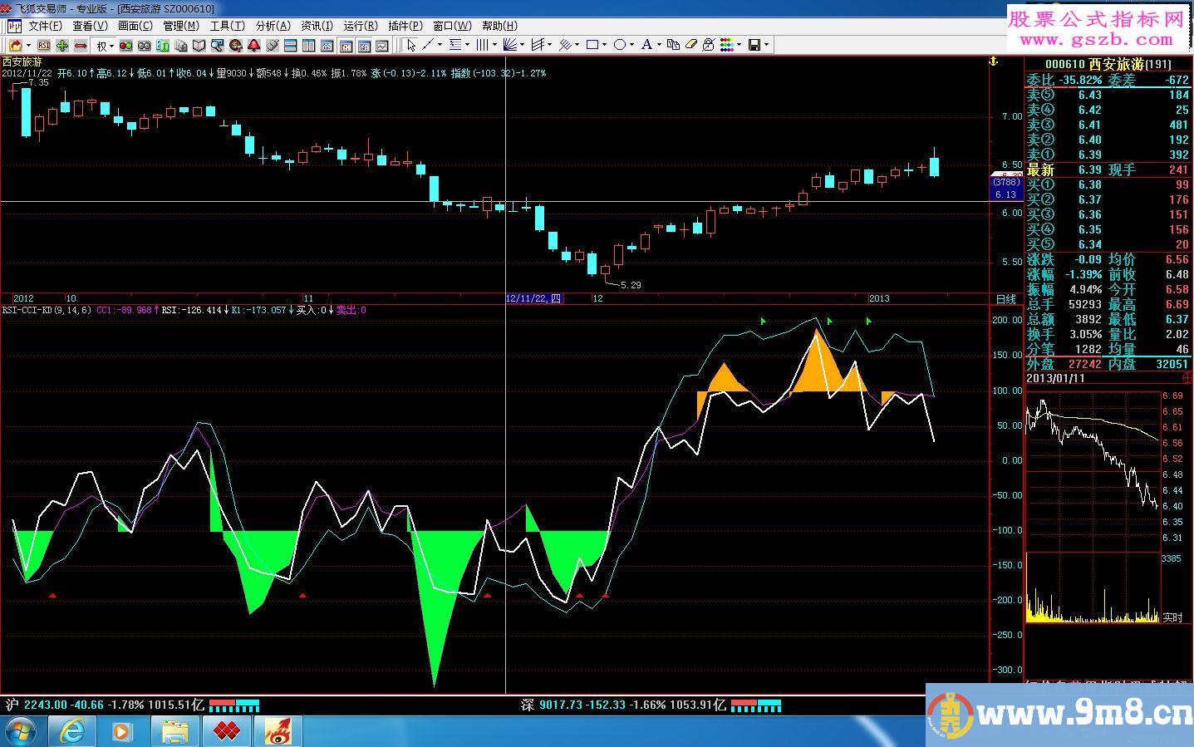Select the eraser drawing tool

[690, 45]
